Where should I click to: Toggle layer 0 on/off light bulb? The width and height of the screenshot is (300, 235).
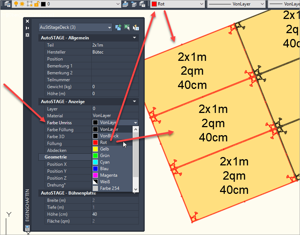point(16,4)
